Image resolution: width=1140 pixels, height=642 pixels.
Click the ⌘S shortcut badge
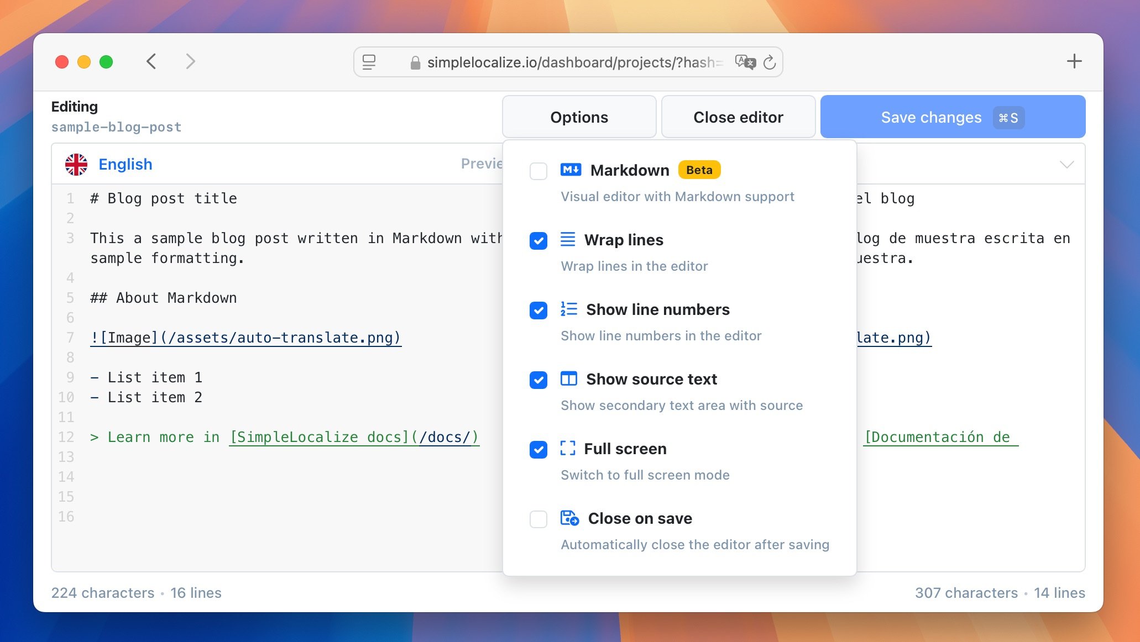click(x=1008, y=118)
